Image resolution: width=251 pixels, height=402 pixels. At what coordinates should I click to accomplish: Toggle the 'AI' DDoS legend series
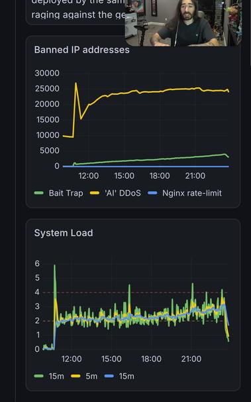pyautogui.click(x=115, y=193)
